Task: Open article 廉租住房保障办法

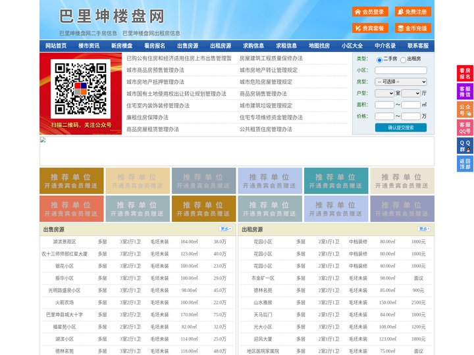Action: click(147, 118)
